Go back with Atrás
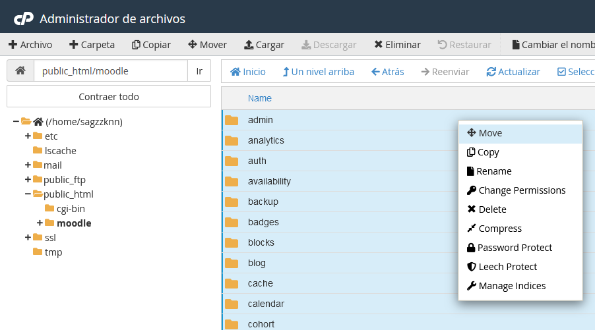This screenshot has width=595, height=330. point(387,72)
